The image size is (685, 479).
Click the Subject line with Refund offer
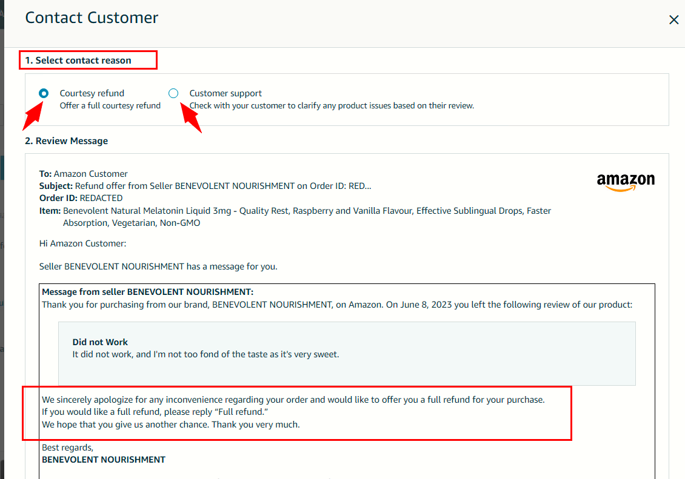(206, 186)
